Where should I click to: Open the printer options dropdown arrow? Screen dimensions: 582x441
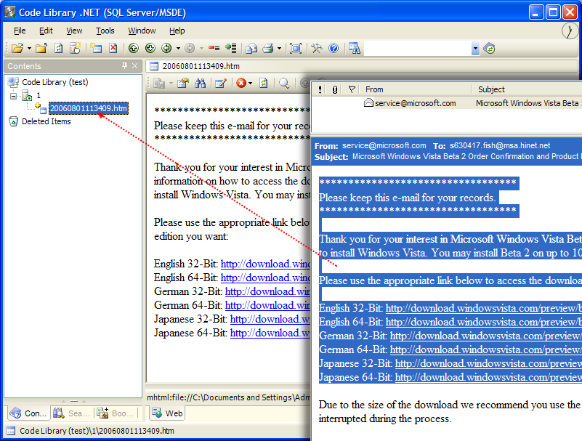[280, 48]
